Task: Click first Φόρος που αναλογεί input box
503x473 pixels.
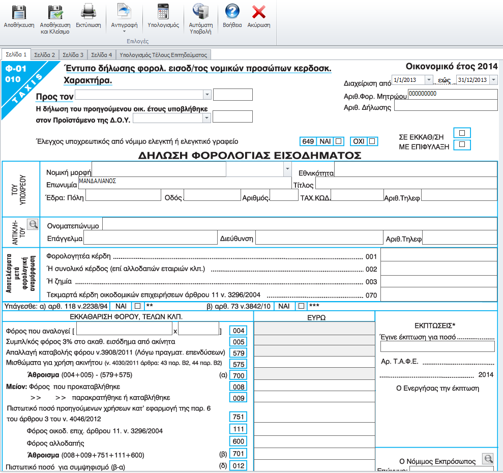Action: [125, 328]
